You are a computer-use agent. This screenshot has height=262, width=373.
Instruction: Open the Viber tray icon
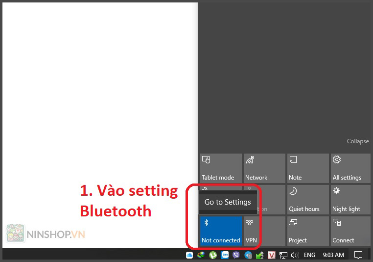pyautogui.click(x=236, y=255)
